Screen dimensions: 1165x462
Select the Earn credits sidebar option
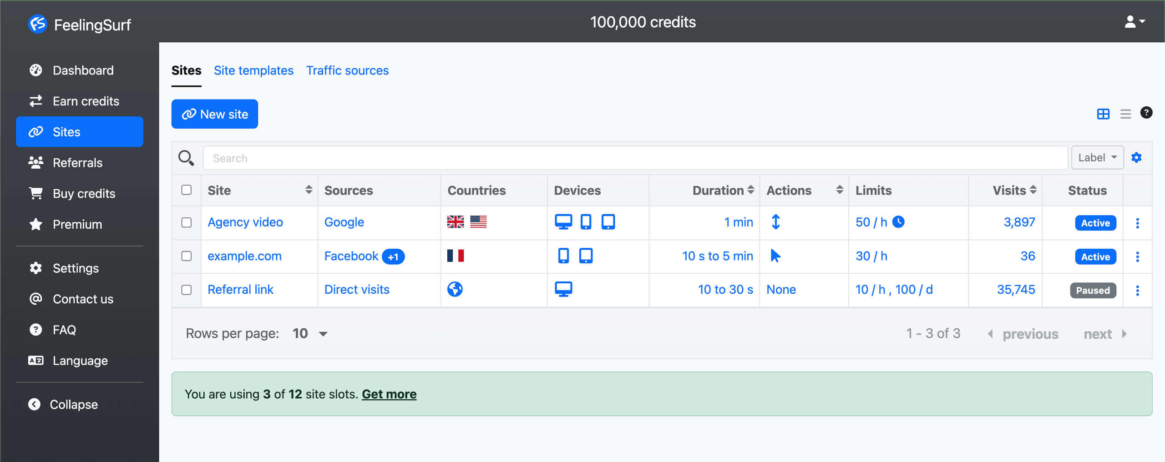pos(86,101)
